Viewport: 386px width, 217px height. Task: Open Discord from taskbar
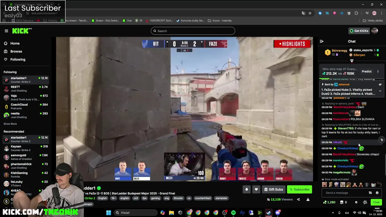[x=277, y=213]
